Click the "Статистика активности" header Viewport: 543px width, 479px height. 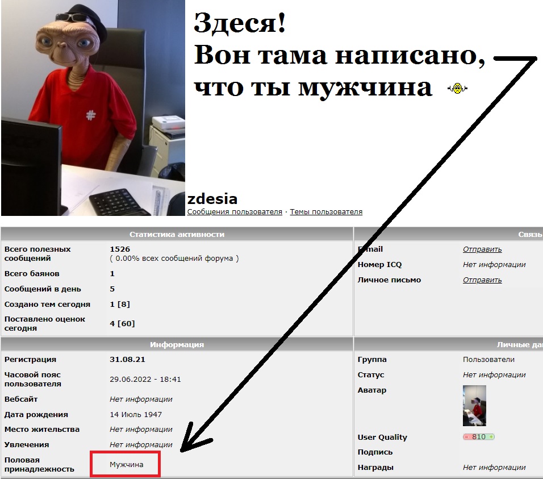(177, 235)
